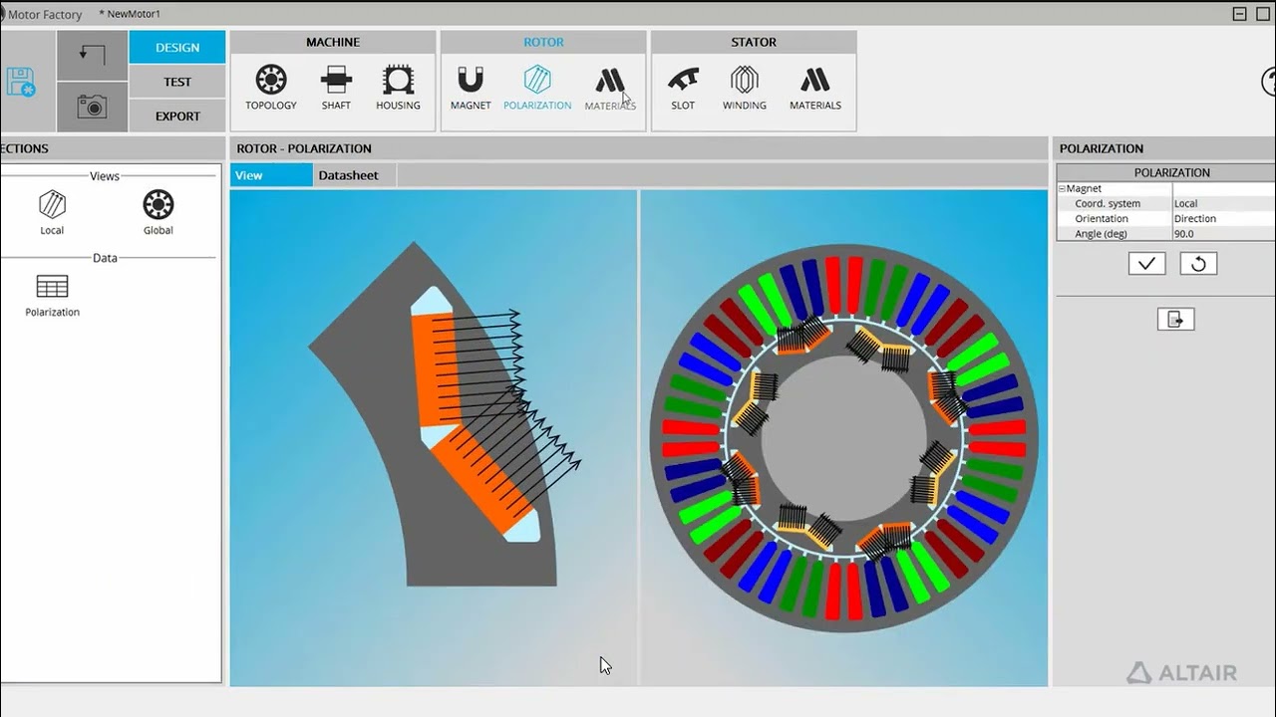
Task: Open the Orientation Direction dropdown
Action: 1222,218
